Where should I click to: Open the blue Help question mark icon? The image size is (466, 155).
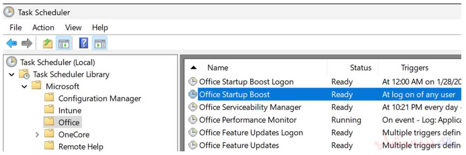click(83, 43)
